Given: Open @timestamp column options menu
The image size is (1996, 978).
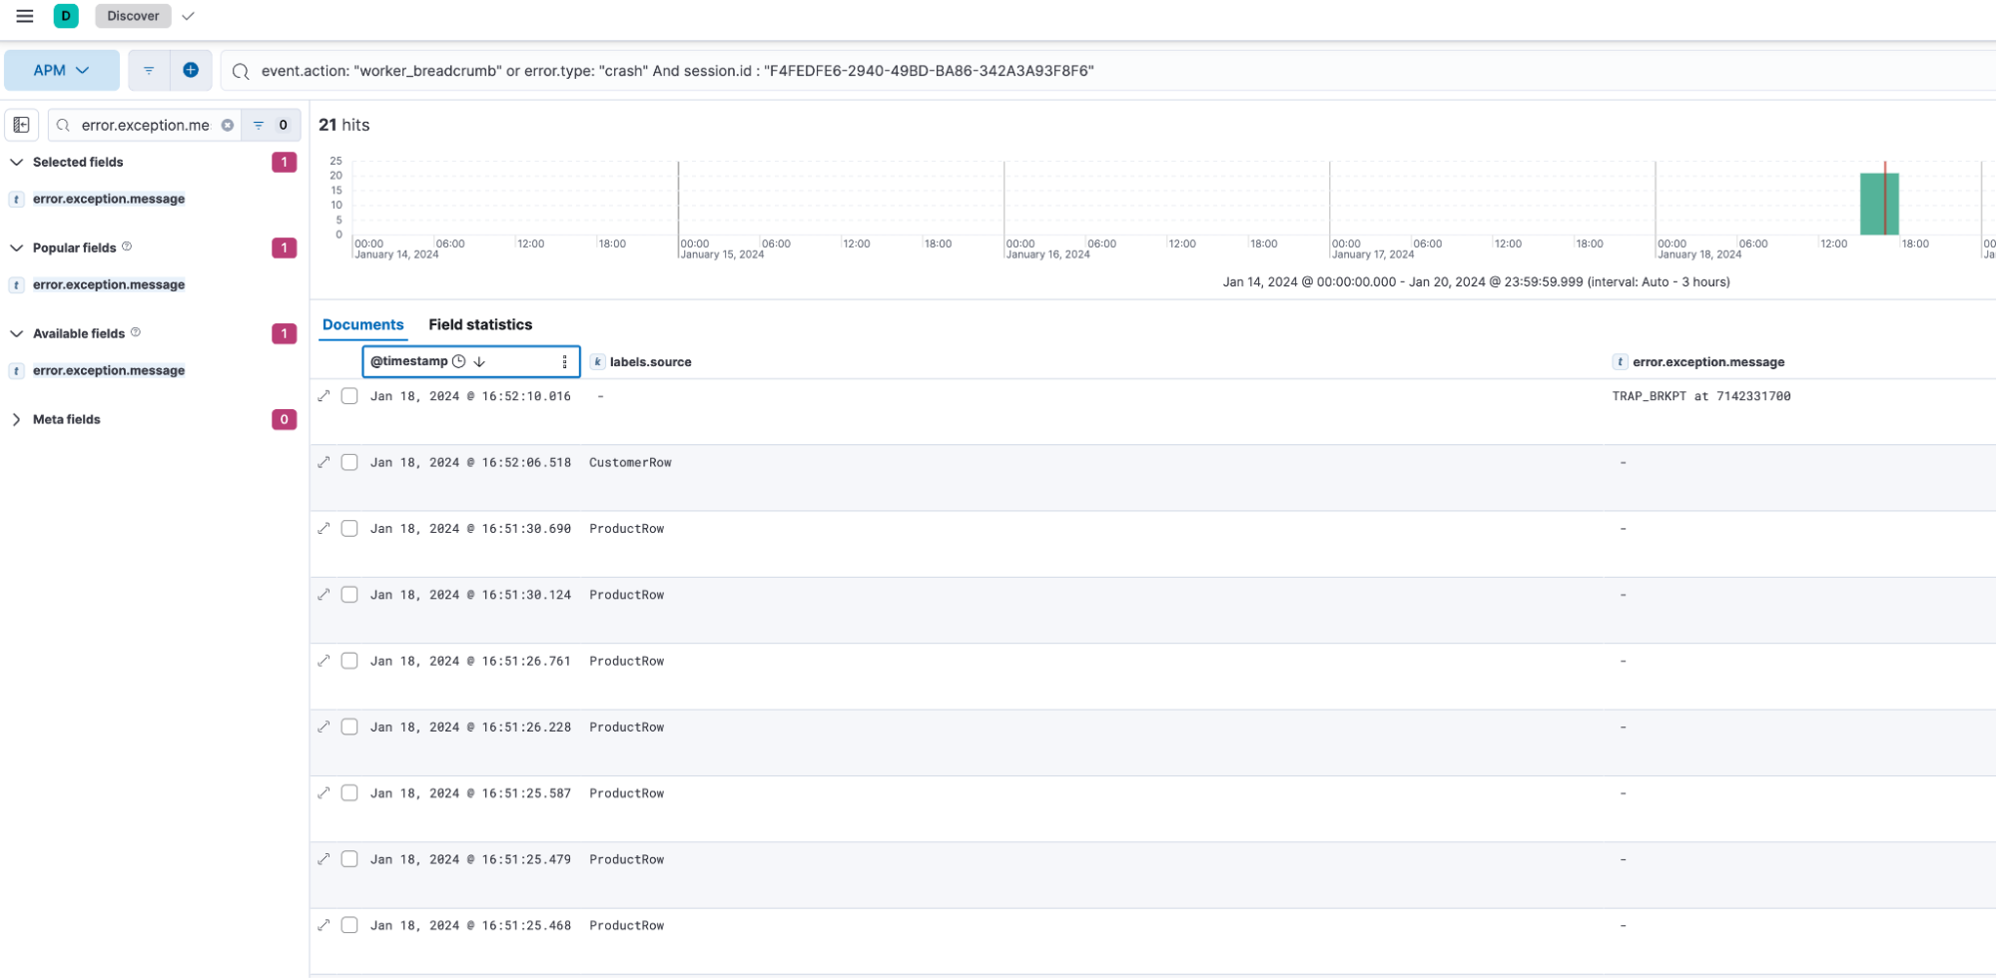Looking at the screenshot, I should tap(564, 361).
